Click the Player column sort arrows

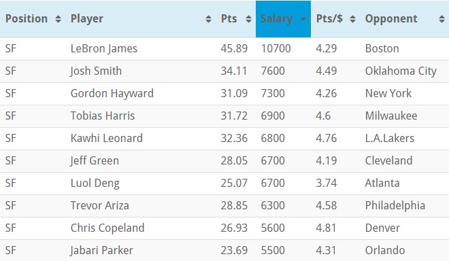pos(208,19)
